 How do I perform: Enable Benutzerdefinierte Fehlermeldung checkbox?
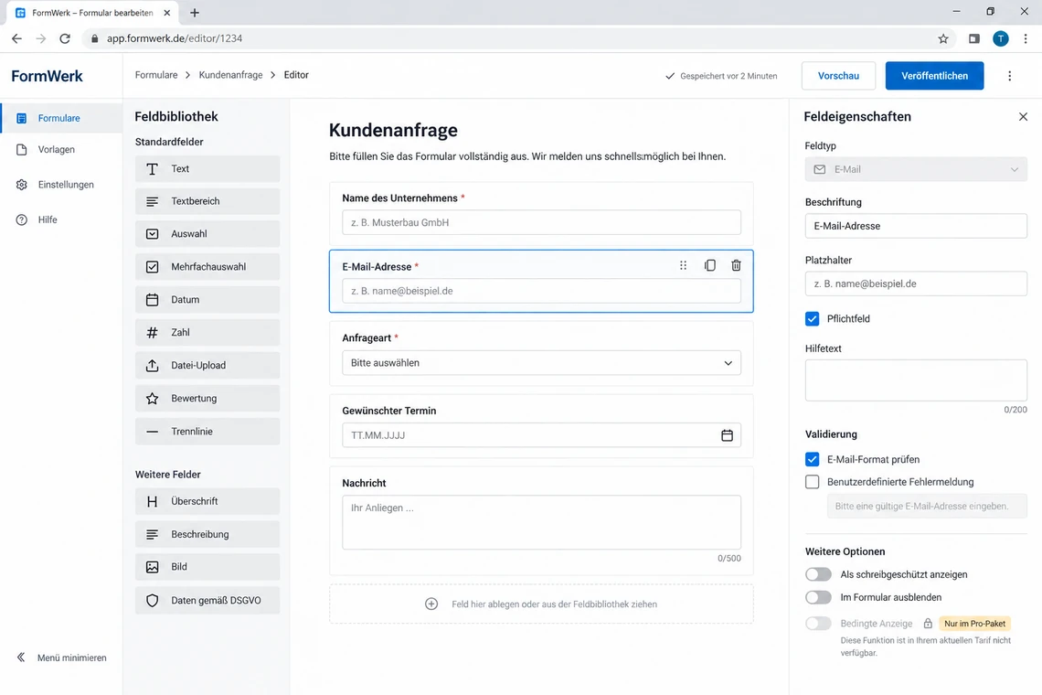pyautogui.click(x=812, y=482)
